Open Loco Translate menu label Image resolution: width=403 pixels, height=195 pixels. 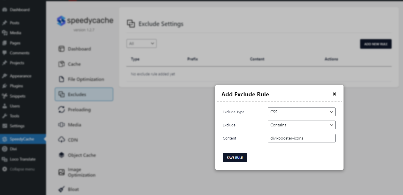point(22,159)
